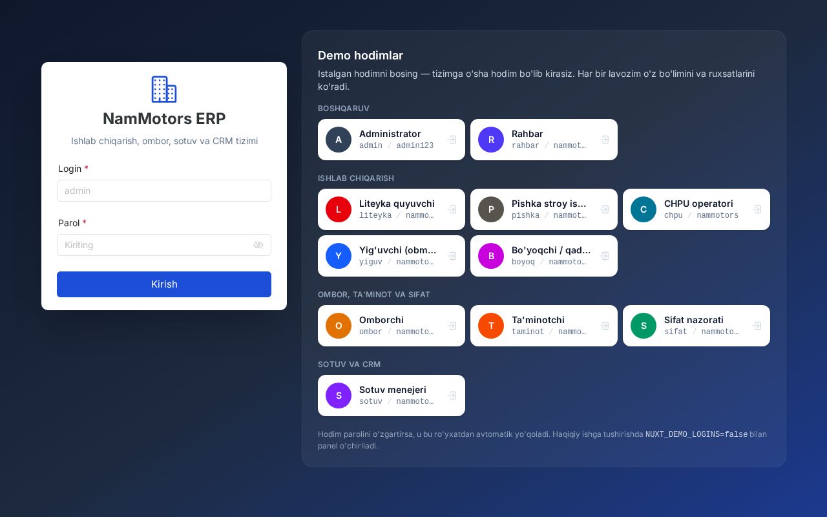827x517 pixels.
Task: Click the Demo hodimlar heading
Action: click(x=361, y=56)
